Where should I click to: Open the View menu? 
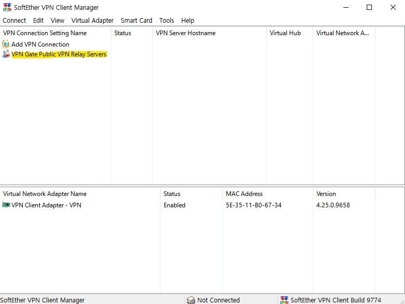tap(57, 20)
